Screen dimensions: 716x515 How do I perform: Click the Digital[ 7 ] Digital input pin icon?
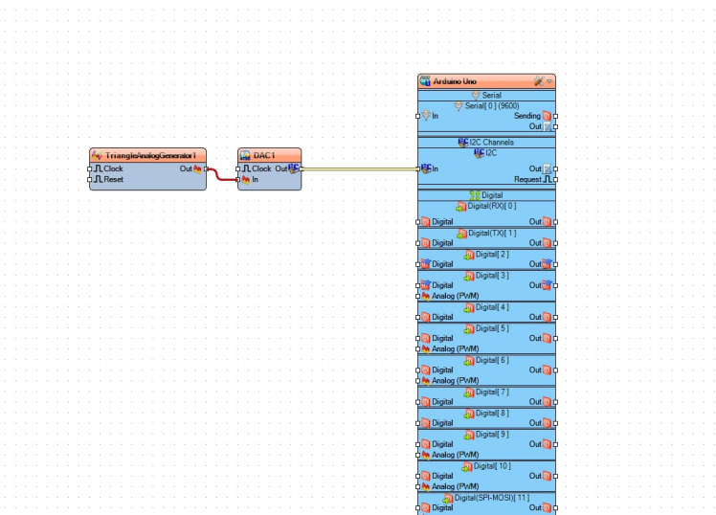tap(426, 402)
